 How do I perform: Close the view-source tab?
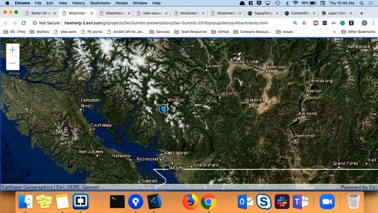(x=167, y=13)
